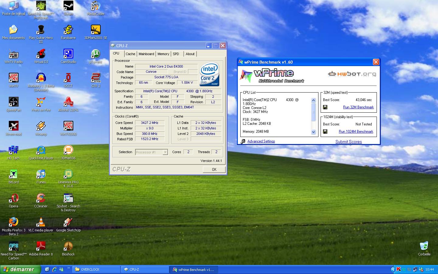Open GTR 2 desktop icon
Viewport: 438px width, 274px height.
96,80
